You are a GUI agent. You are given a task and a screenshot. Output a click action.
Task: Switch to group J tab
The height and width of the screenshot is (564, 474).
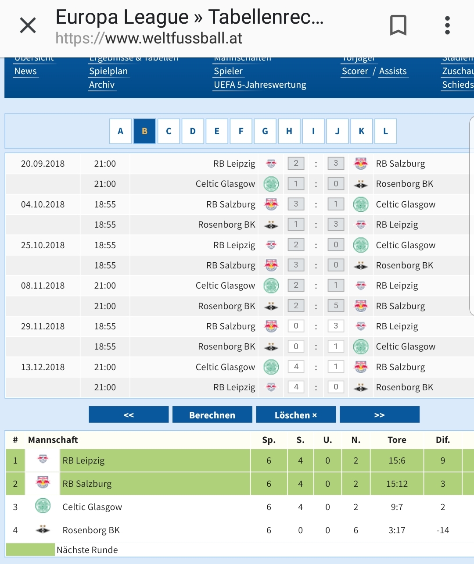[x=338, y=131]
